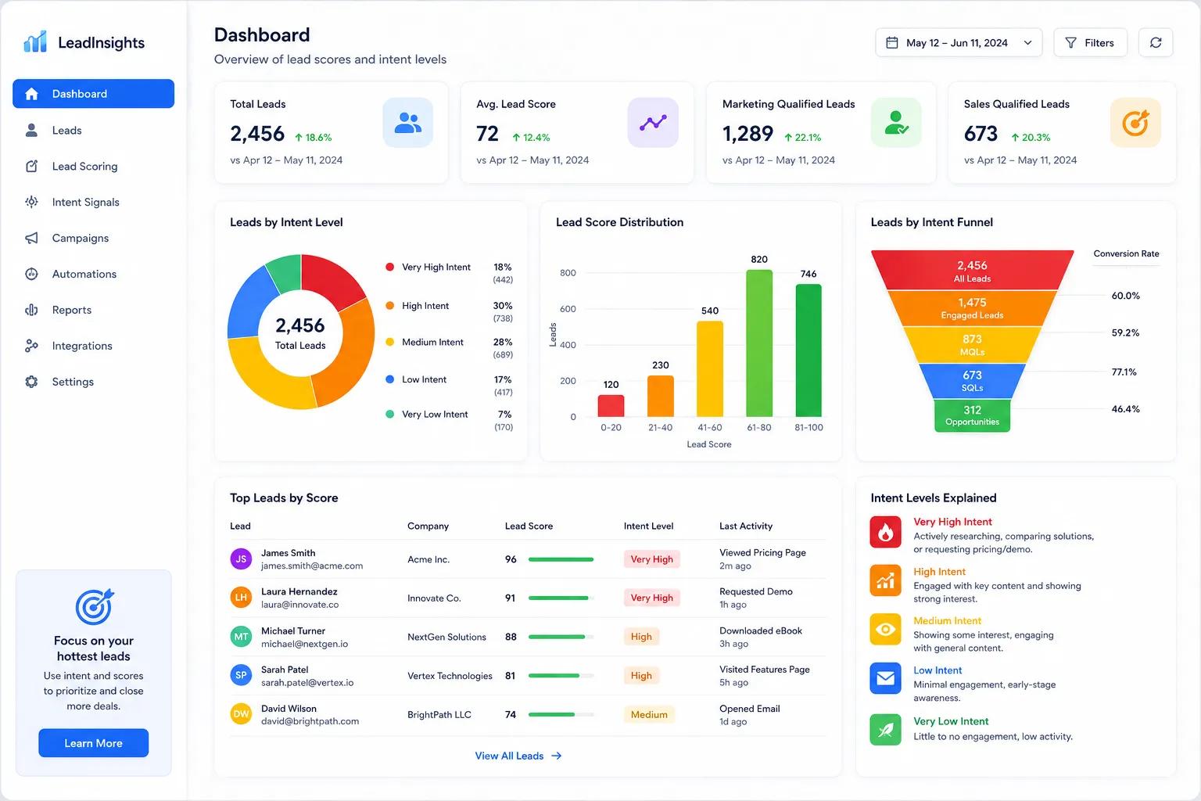1201x801 pixels.
Task: Open the May 12 – Jun 11, 2024 date range dropdown
Action: tap(959, 43)
